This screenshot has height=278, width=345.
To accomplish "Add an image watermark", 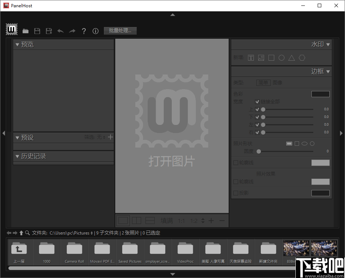I will click(261, 57).
